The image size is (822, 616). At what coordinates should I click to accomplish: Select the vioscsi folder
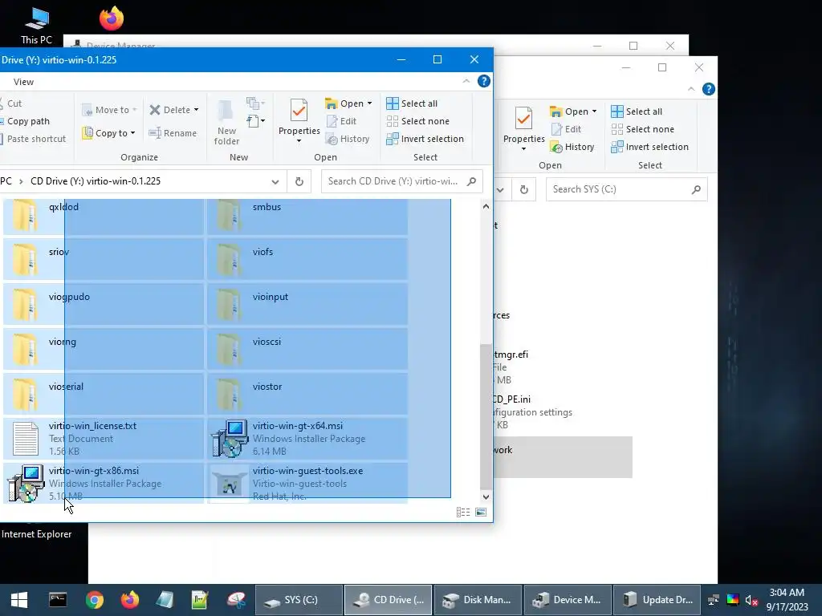coord(307,349)
